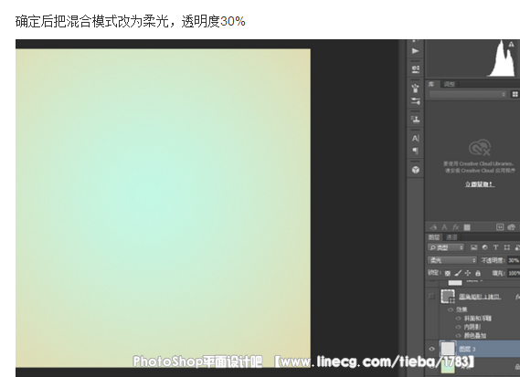Toggle 斜面和浮雕 effect visibility eye

[x=459, y=319]
